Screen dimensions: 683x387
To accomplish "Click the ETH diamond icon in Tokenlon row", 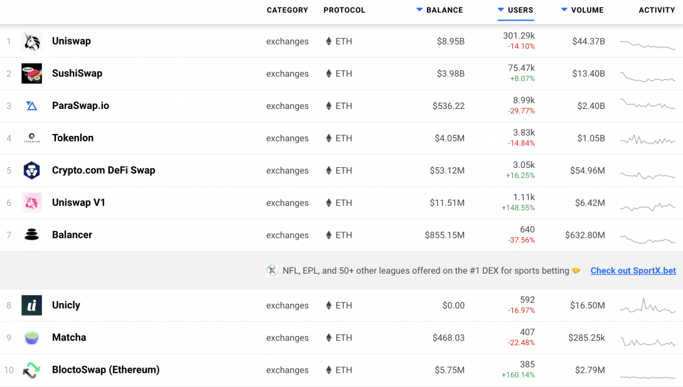I will coord(329,138).
